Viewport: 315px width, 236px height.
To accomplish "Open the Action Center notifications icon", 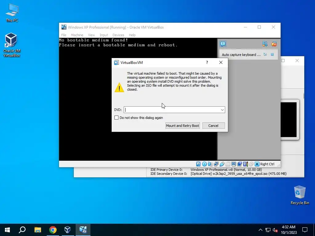I will tap(305, 230).
